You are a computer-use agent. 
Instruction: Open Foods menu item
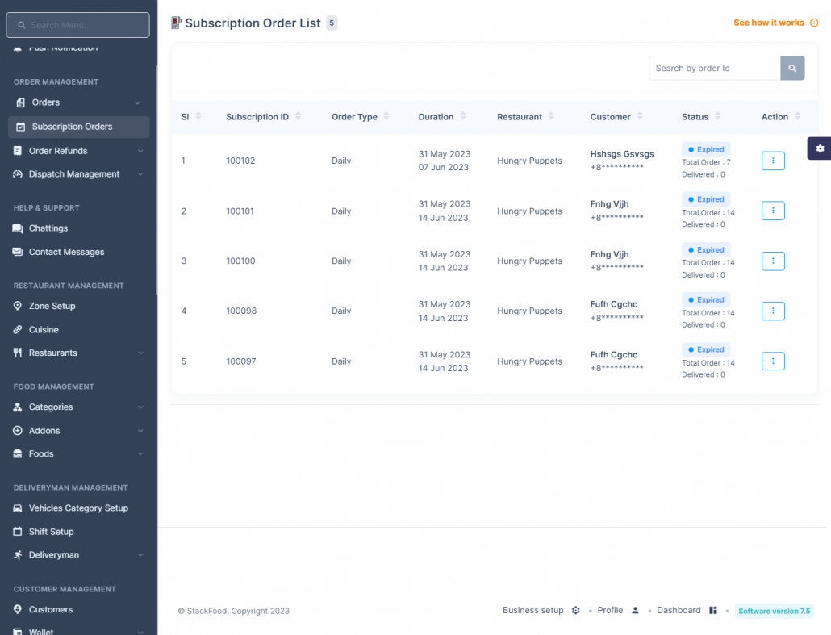[x=78, y=454]
